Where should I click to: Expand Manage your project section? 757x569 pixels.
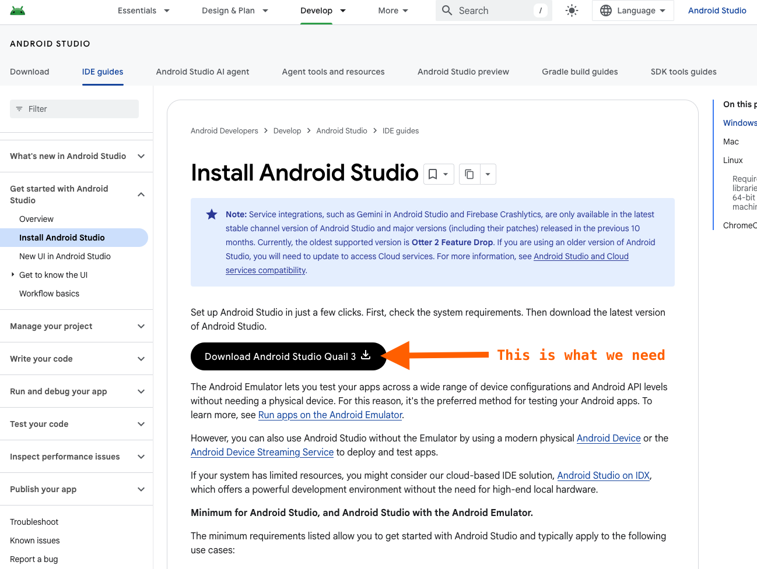click(x=76, y=326)
